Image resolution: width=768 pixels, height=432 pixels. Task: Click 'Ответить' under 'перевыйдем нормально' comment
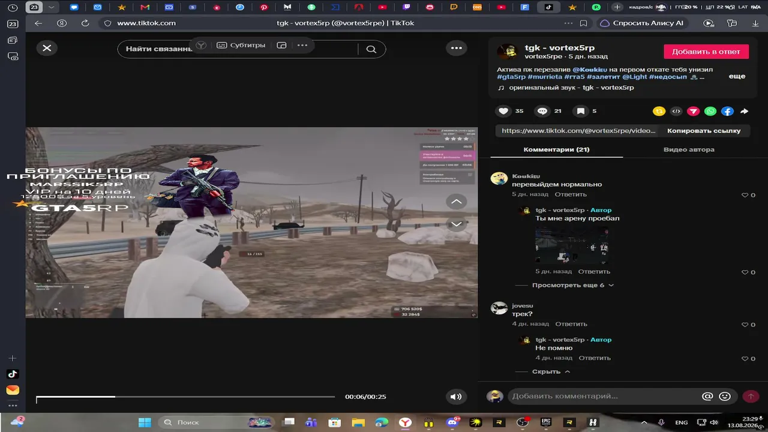[x=571, y=194]
